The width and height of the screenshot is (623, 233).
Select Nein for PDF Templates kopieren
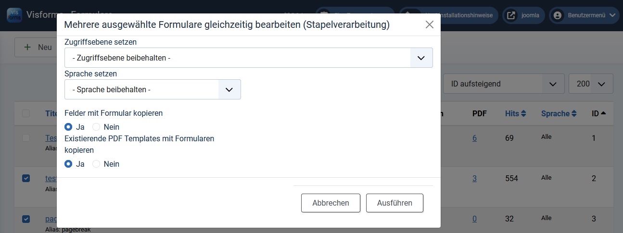coord(96,164)
